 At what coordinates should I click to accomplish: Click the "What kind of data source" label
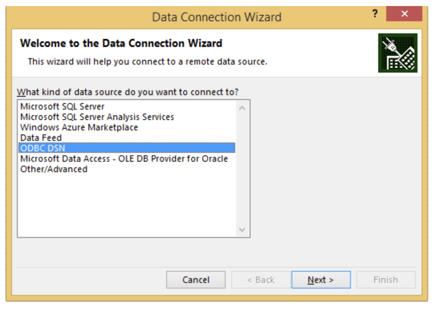(x=128, y=92)
